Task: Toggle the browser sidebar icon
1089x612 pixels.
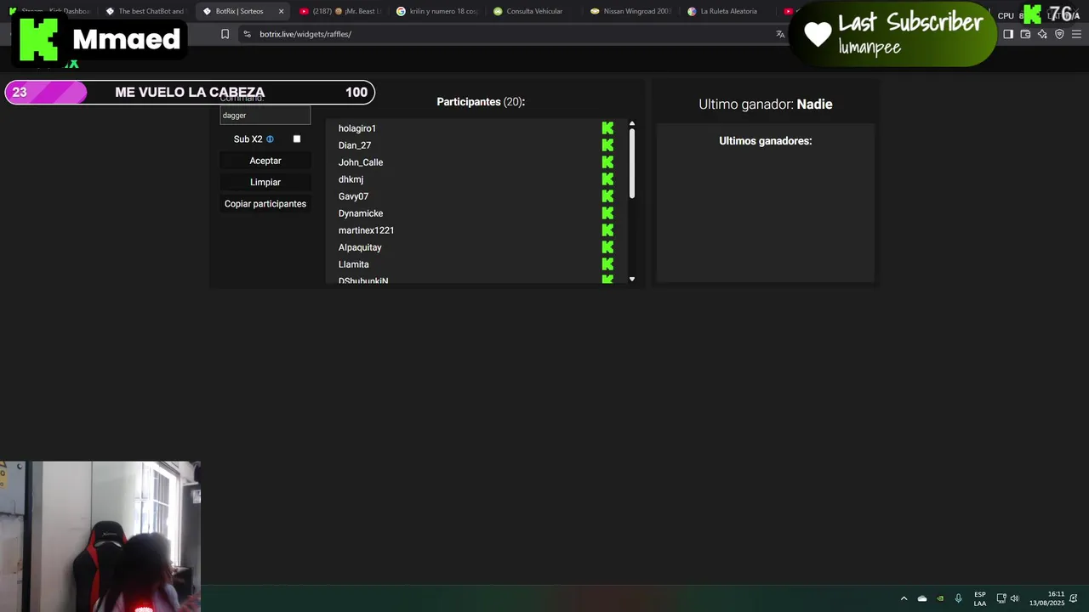Action: pos(1008,34)
